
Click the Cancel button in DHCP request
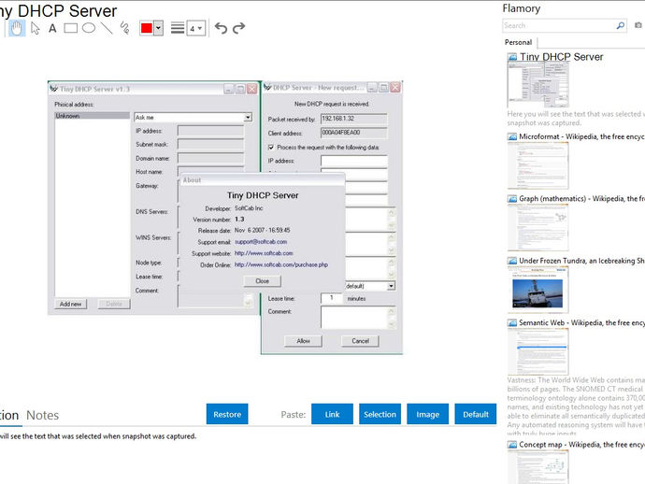pos(360,341)
